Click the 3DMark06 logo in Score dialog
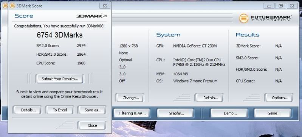 coord(92,16)
